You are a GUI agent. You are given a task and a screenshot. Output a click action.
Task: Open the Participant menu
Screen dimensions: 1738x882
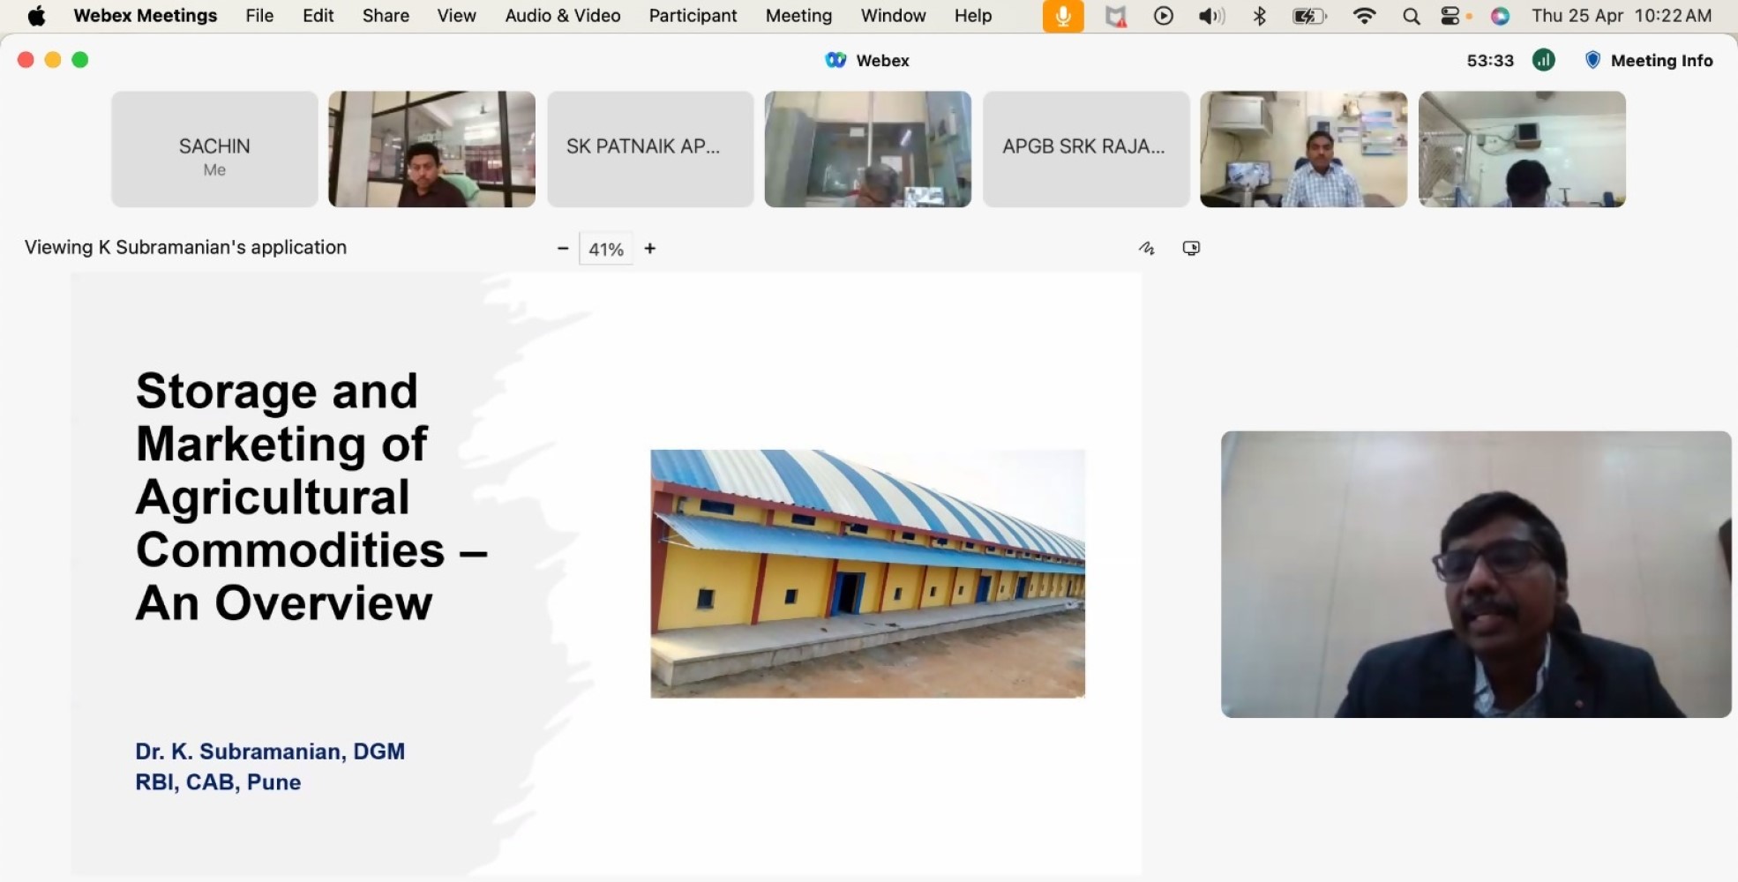pos(693,16)
